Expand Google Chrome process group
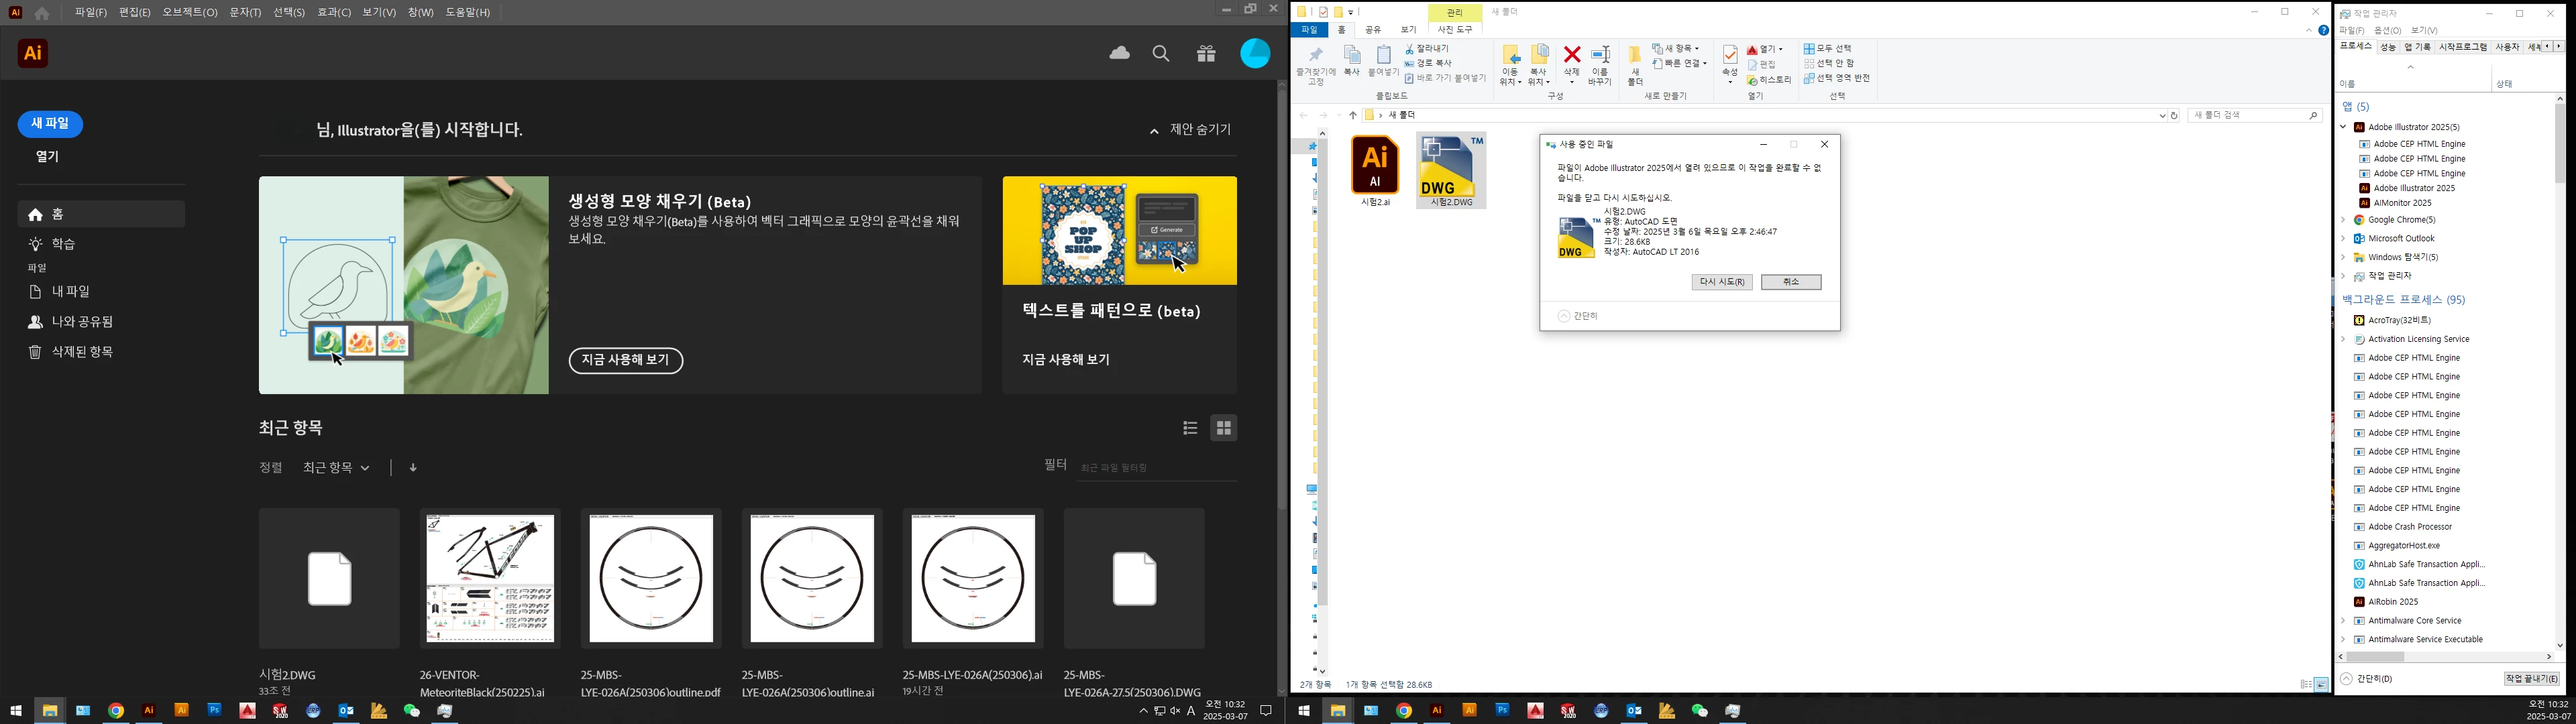The image size is (2576, 724). tap(2343, 220)
